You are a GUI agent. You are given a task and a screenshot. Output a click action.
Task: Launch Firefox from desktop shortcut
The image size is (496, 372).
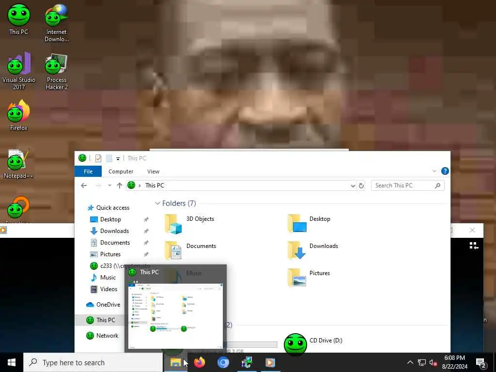click(x=19, y=115)
